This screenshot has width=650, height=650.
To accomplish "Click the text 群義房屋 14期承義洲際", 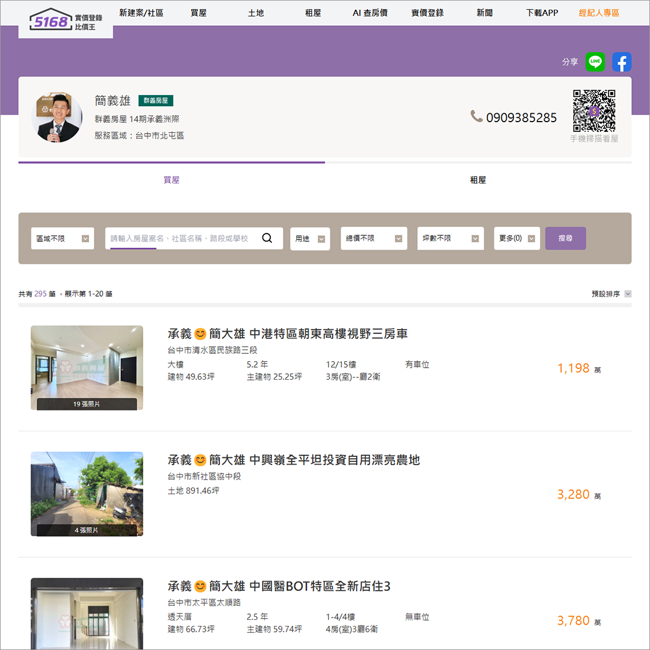I will pyautogui.click(x=137, y=119).
